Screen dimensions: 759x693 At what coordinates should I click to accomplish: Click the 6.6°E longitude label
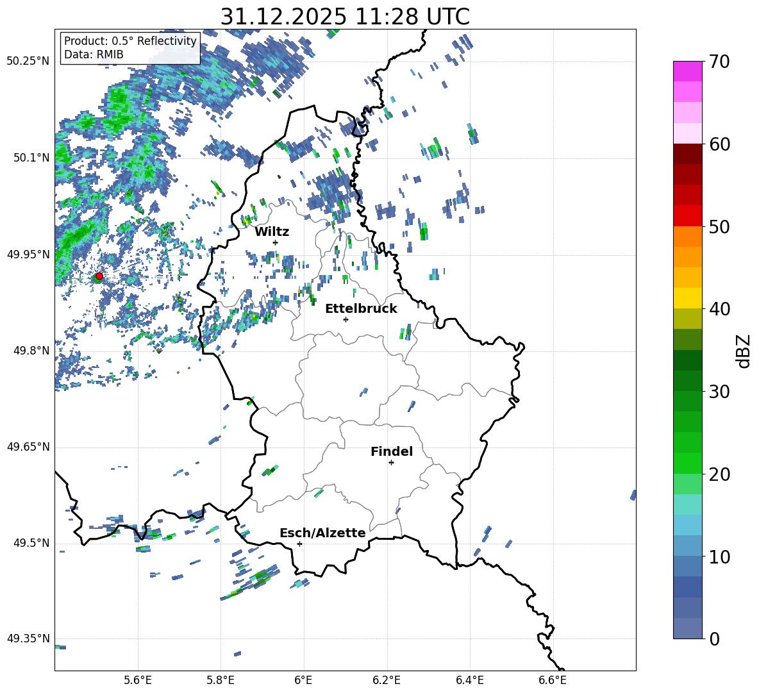click(x=553, y=680)
